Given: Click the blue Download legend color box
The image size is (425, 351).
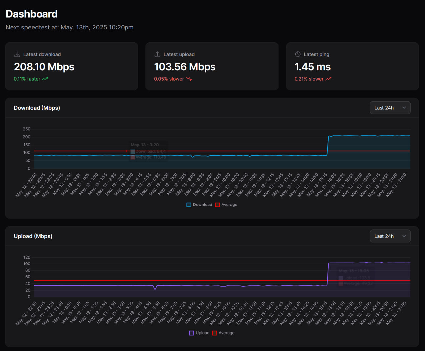Looking at the screenshot, I should 189,205.
